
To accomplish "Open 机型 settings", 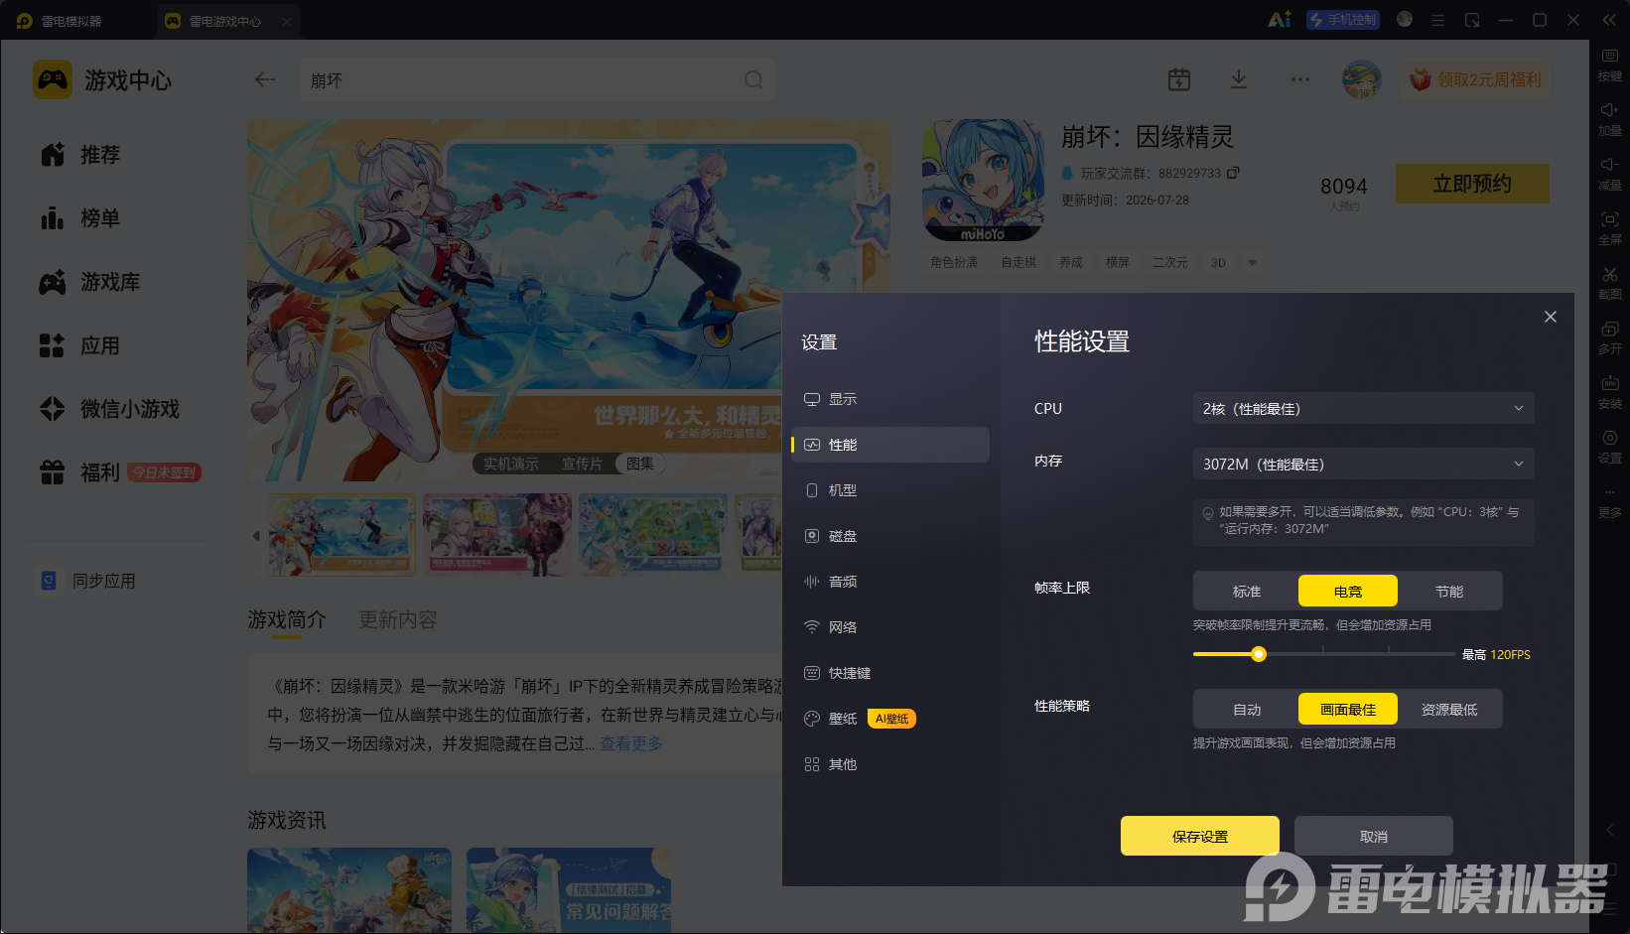I will point(890,490).
